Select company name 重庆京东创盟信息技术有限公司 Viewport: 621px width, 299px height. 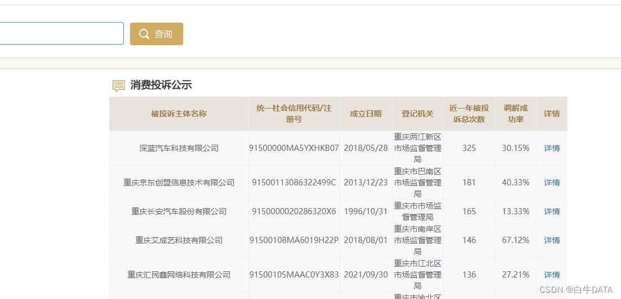pyautogui.click(x=179, y=183)
